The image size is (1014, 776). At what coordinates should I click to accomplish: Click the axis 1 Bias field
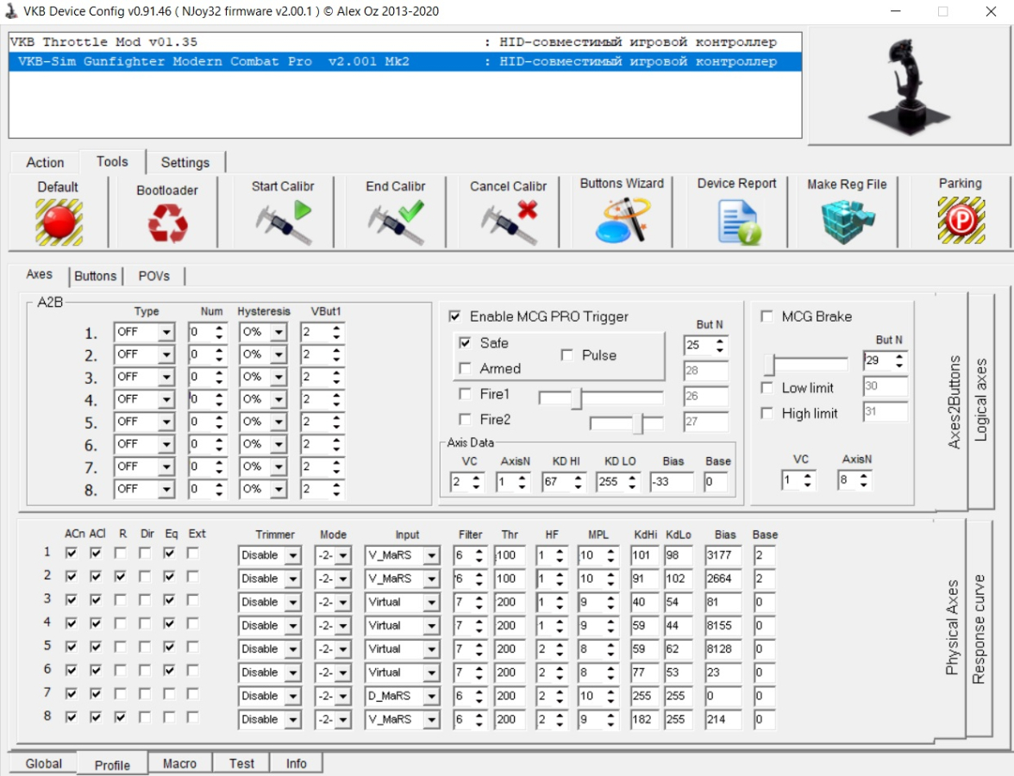(x=723, y=555)
